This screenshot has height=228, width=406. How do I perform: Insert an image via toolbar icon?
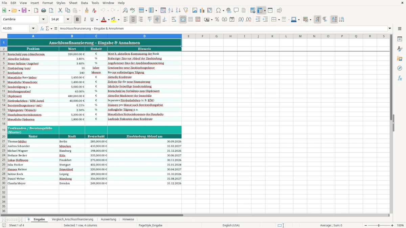195,10
